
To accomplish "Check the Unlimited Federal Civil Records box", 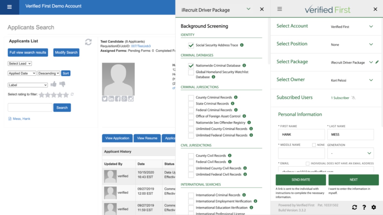I will (x=191, y=175).
